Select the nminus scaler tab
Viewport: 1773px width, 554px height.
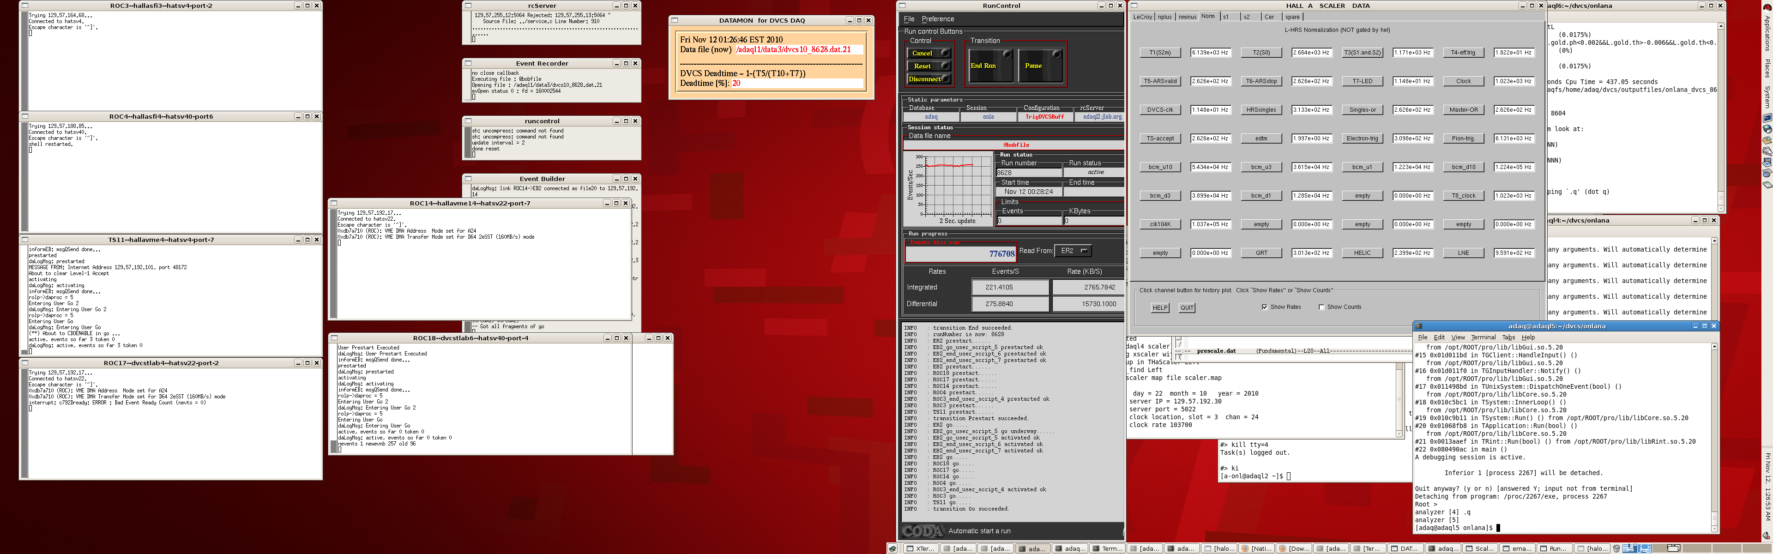pyautogui.click(x=1187, y=17)
